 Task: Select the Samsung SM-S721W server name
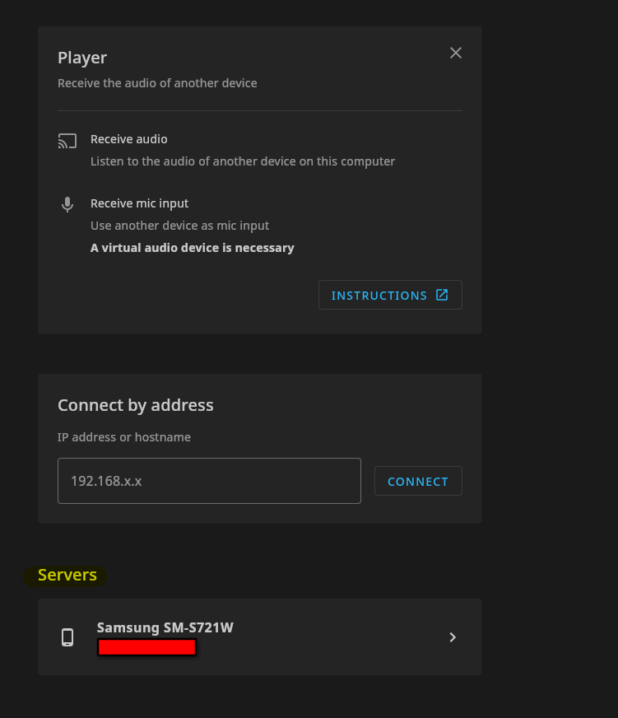tap(165, 627)
